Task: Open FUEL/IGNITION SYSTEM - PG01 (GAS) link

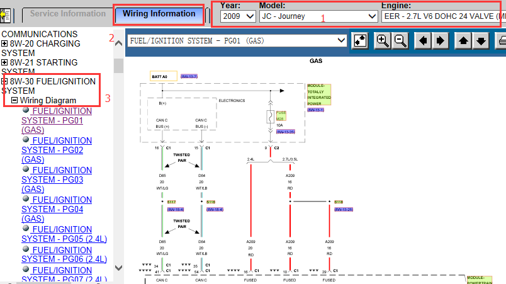Action: [x=57, y=120]
